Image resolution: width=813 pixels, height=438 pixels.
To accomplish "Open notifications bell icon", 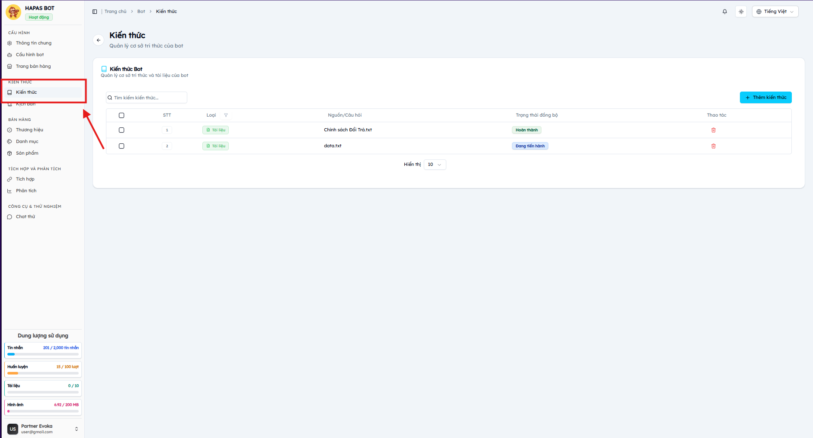I will tap(725, 12).
